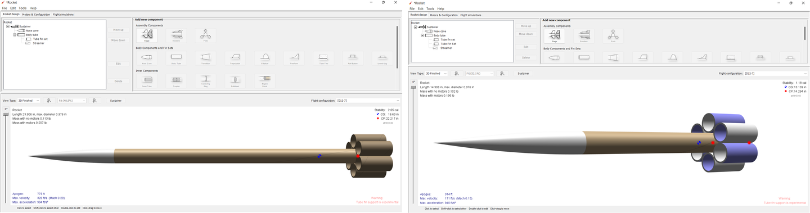The image size is (810, 213).
Task: Open File menu in left window
Action: click(4, 8)
